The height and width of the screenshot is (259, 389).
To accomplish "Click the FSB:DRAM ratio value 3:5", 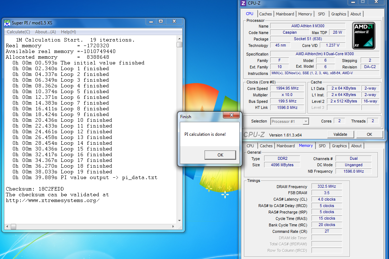I will pos(327,193).
